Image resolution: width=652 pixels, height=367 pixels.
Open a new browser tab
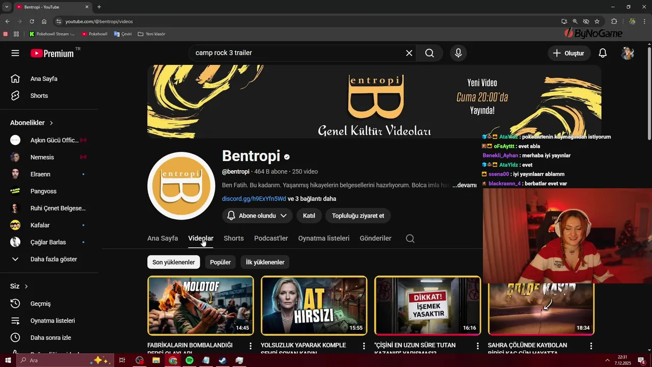(99, 7)
